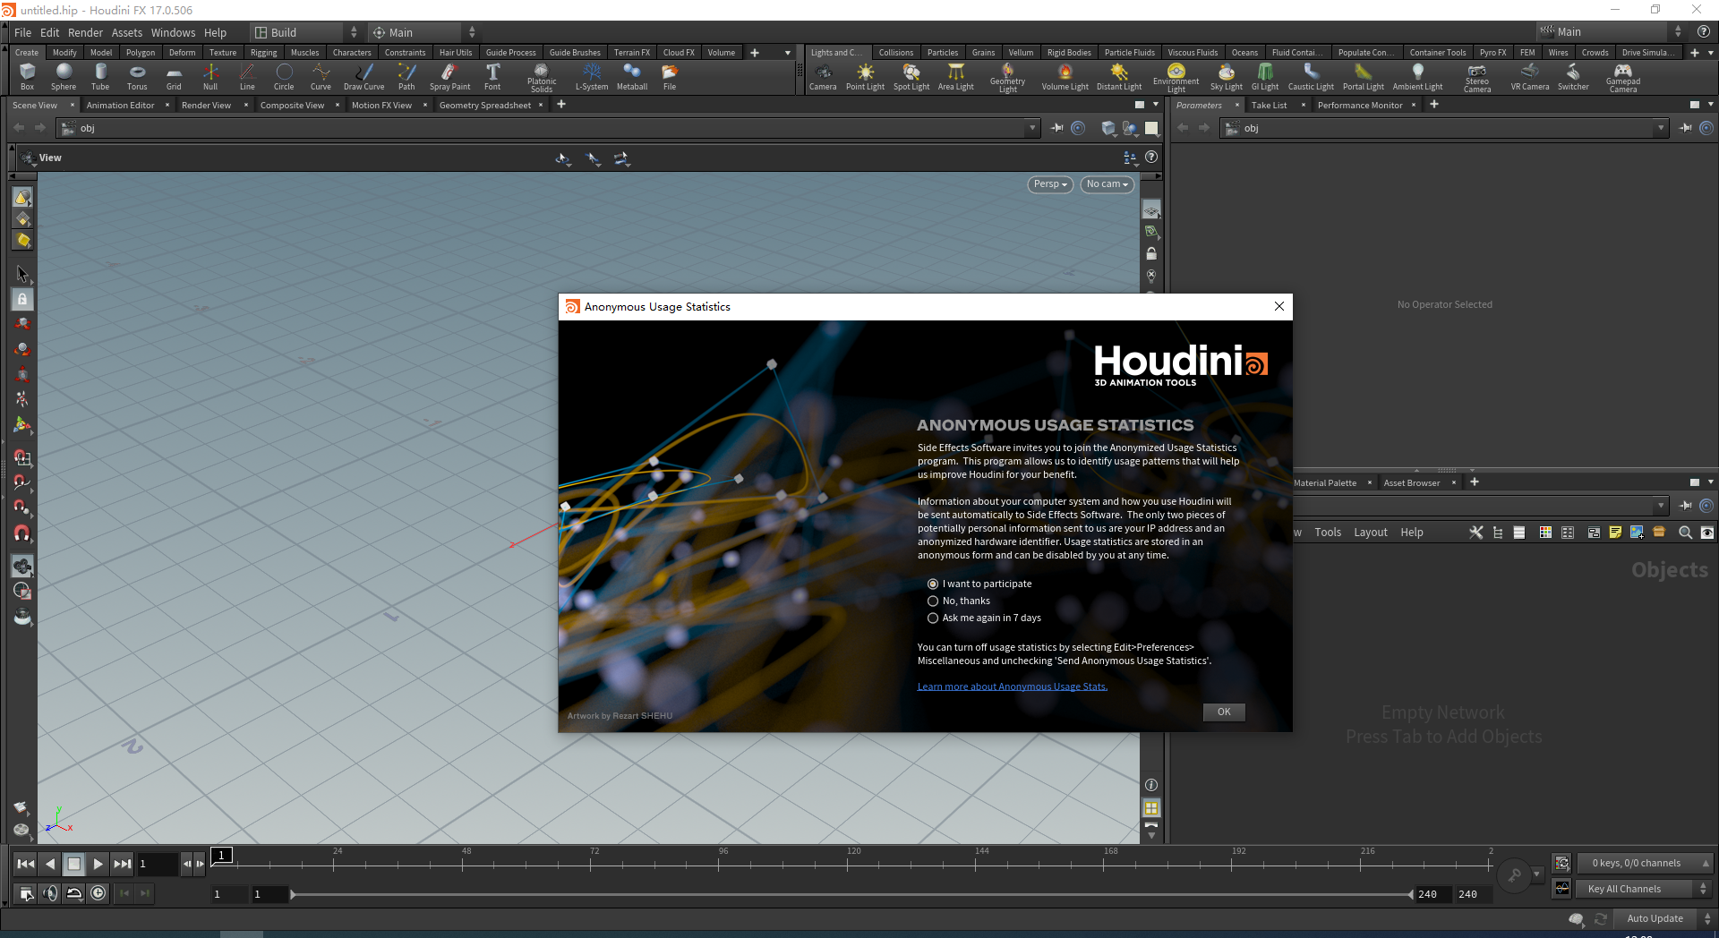This screenshot has width=1719, height=938.
Task: Click the Houdini help question mark icon
Action: 1704,31
